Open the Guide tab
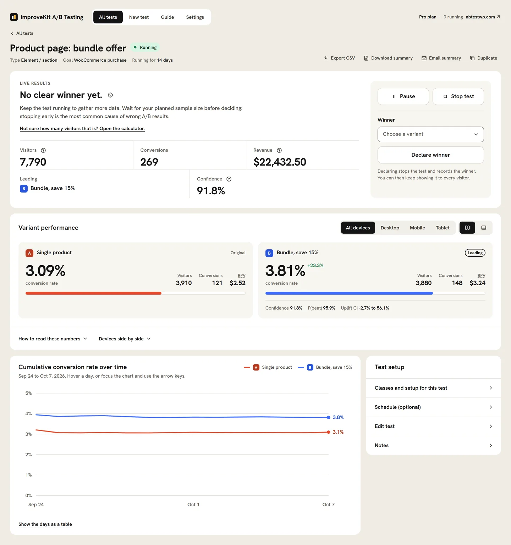Viewport: 511px width, 545px height. point(167,17)
